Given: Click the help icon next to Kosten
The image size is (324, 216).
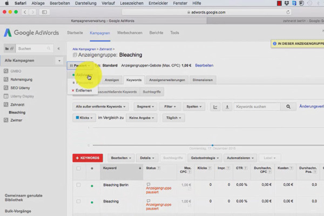Looking at the screenshot, I should 292,168.
